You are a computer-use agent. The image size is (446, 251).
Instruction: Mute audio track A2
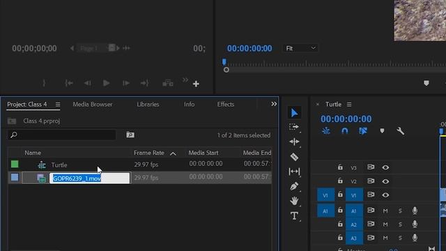(x=385, y=225)
